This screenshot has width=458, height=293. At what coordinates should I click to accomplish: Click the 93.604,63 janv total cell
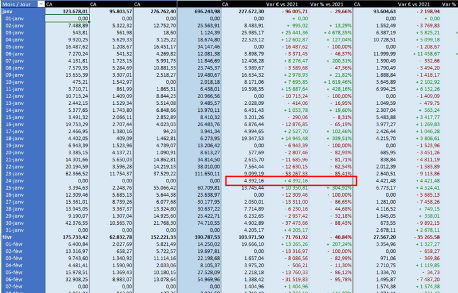(x=375, y=11)
